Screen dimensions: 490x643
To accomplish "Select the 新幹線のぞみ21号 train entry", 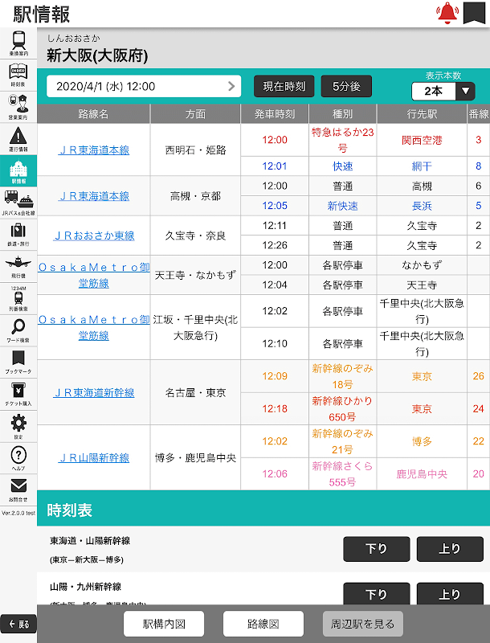I will tap(342, 441).
